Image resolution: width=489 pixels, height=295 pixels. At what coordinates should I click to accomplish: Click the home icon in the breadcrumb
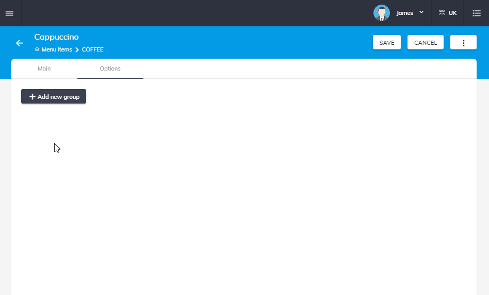click(x=37, y=49)
